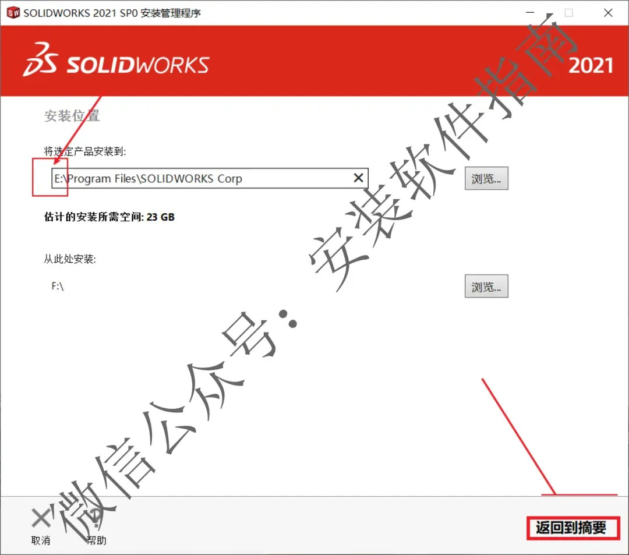Browse for the product install location
The height and width of the screenshot is (555, 629).
point(486,178)
